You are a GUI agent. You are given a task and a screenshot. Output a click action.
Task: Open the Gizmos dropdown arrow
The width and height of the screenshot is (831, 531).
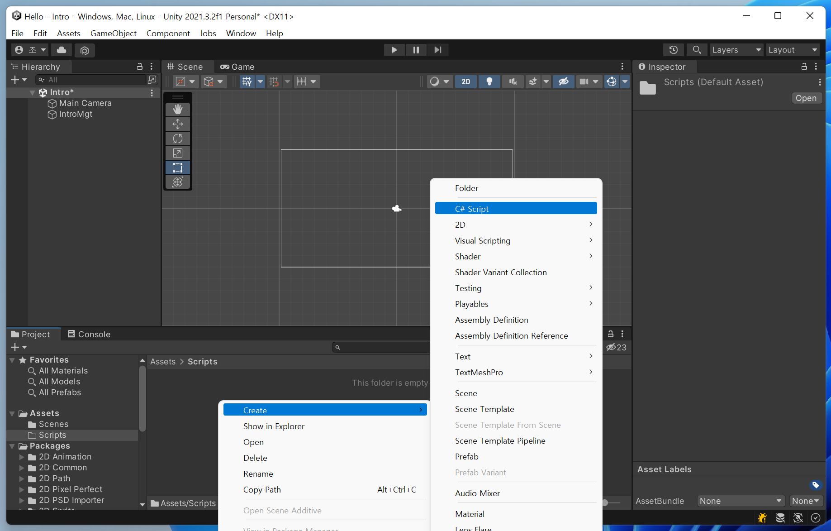tap(625, 81)
